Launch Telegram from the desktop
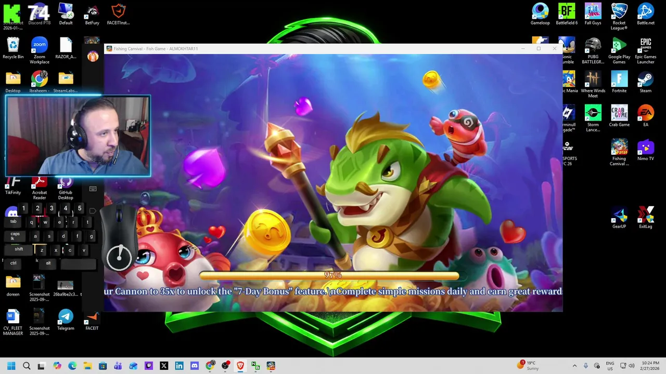666x374 pixels. point(66,319)
